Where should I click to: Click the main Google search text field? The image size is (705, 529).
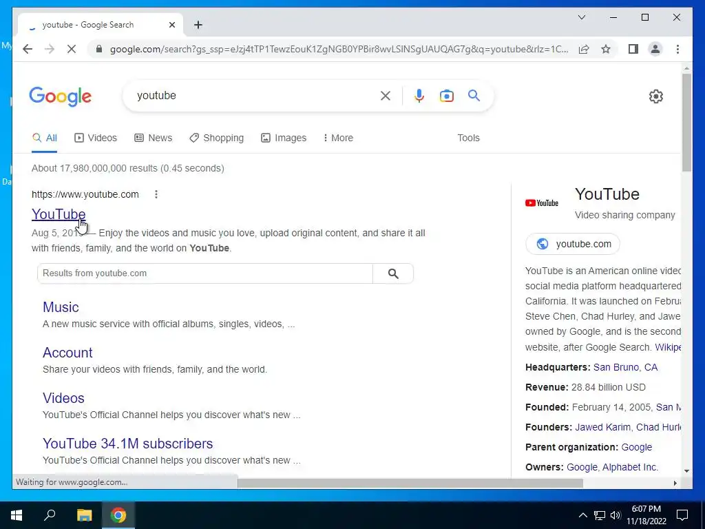coord(256,95)
